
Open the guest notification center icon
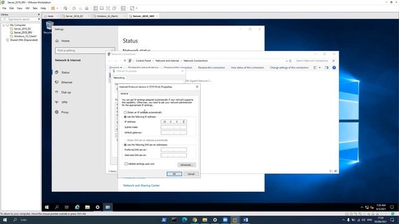coord(392,207)
